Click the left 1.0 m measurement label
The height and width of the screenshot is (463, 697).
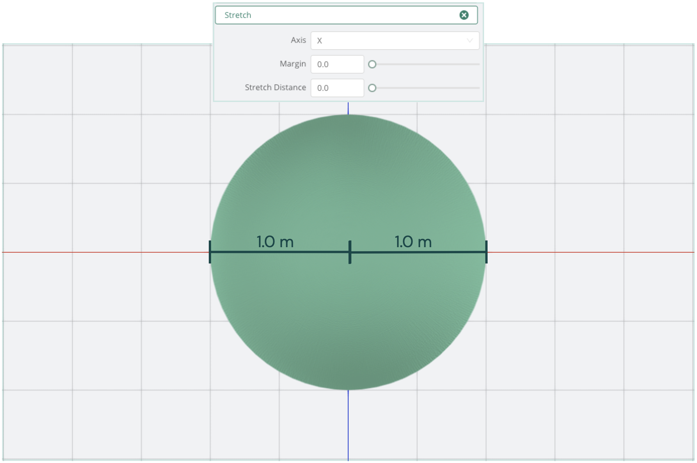[275, 242]
